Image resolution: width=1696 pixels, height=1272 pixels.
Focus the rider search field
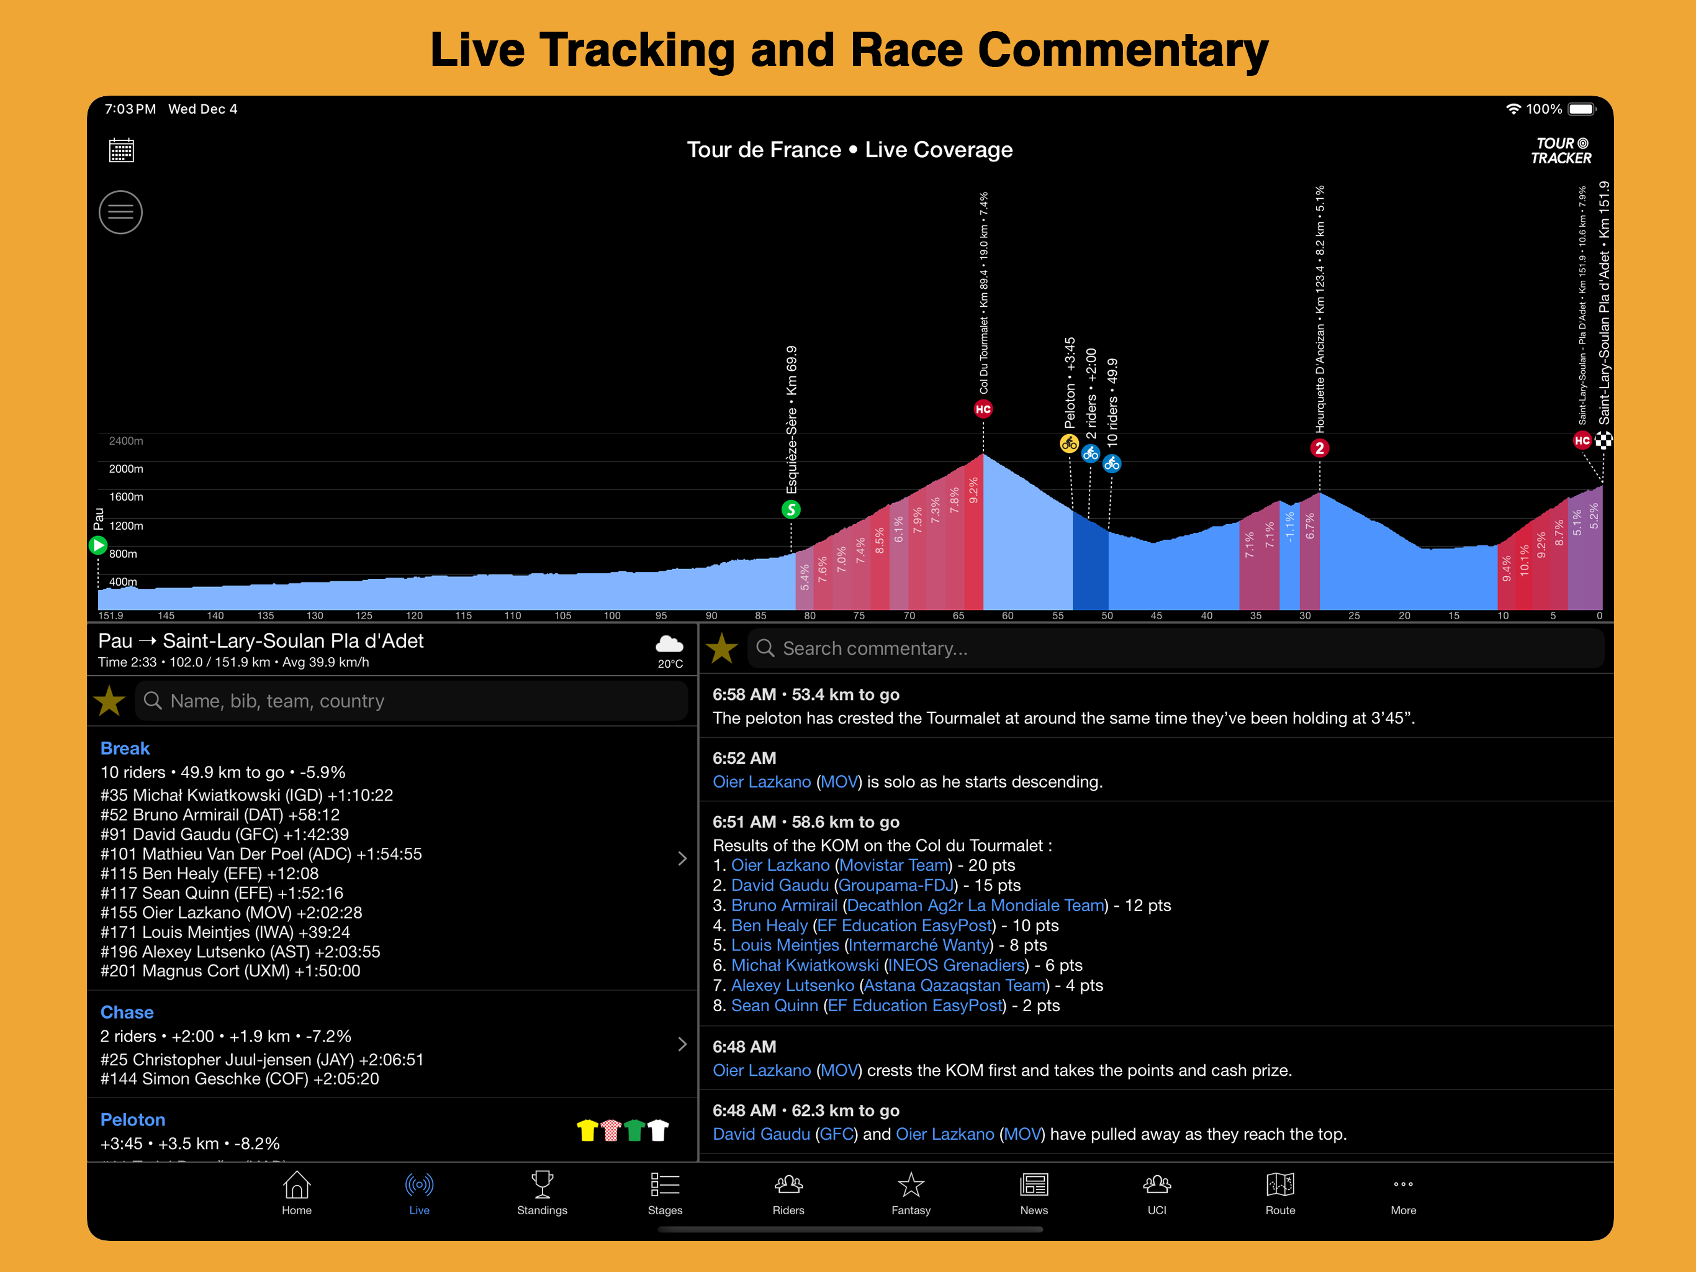pos(412,701)
